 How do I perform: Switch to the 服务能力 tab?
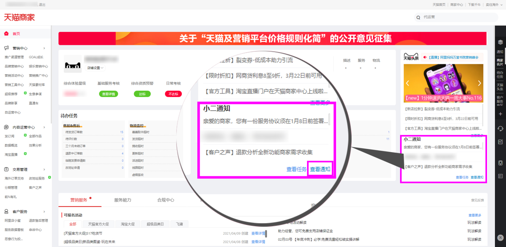tap(123, 200)
